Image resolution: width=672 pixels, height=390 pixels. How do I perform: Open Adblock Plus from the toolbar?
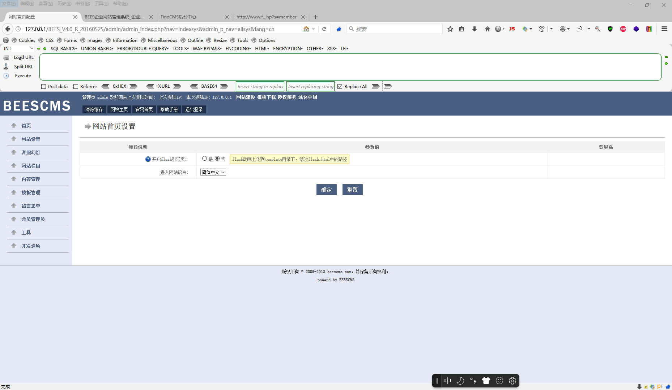623,29
